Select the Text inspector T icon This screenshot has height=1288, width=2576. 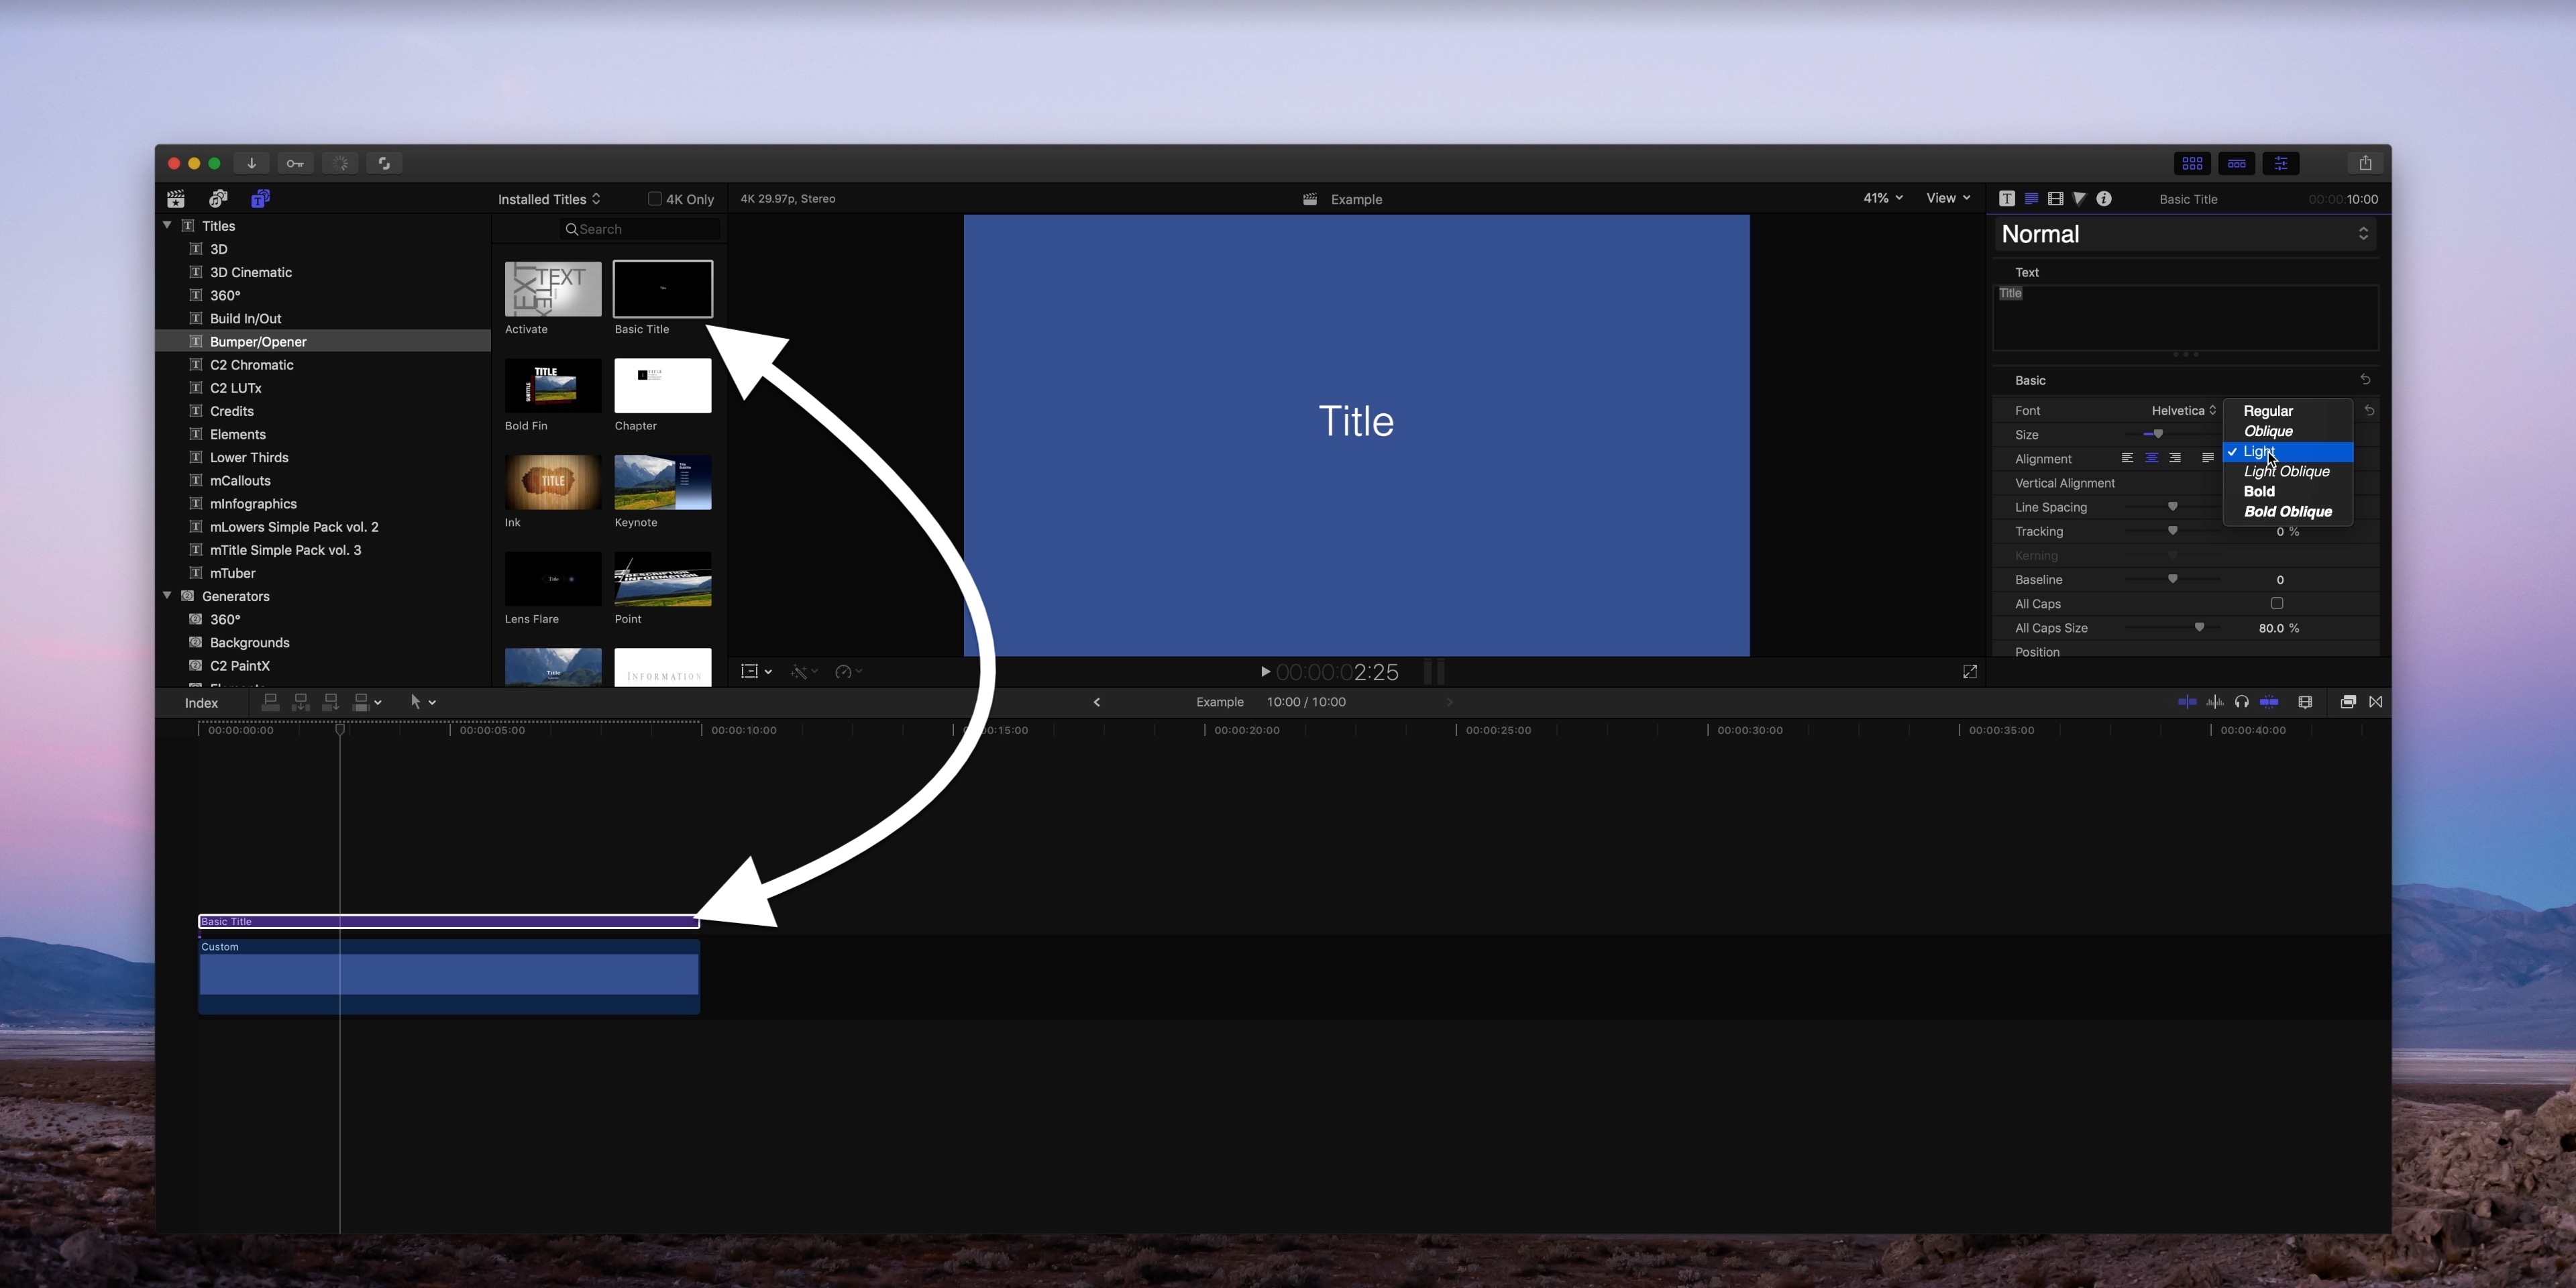2007,198
